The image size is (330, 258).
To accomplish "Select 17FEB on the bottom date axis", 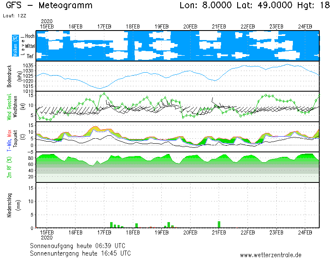I will pyautogui.click(x=104, y=232).
